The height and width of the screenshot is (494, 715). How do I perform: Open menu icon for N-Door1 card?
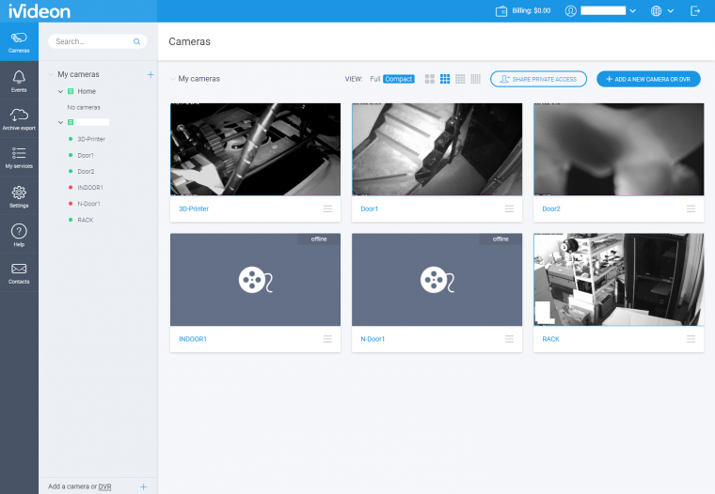click(x=509, y=339)
